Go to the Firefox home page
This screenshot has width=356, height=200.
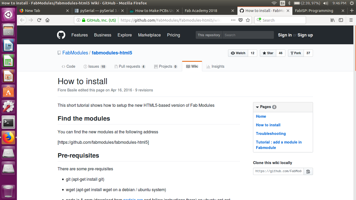pyautogui.click(x=47, y=20)
